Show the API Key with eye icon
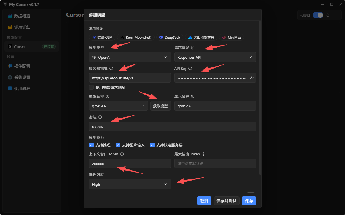The width and height of the screenshot is (345, 215). pos(252,78)
